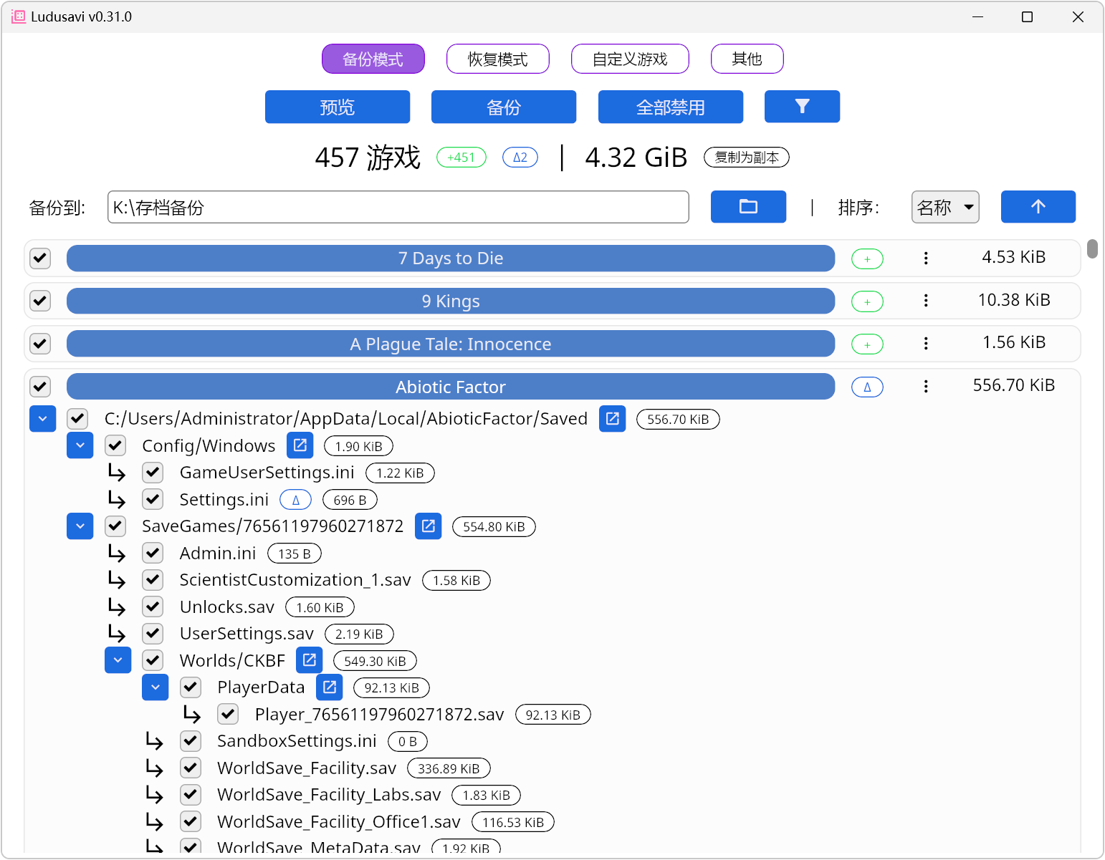Uncheck Unlocks.sav file
This screenshot has height=860, width=1105.
click(x=153, y=607)
